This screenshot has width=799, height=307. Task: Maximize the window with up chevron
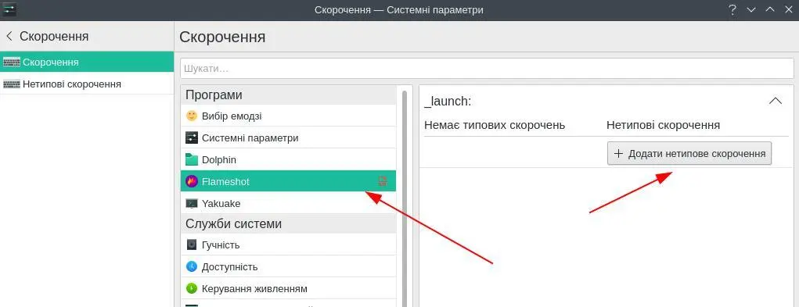click(x=770, y=9)
